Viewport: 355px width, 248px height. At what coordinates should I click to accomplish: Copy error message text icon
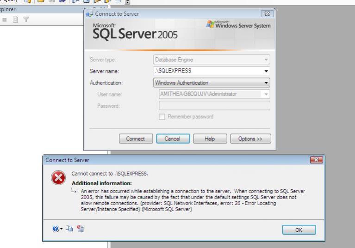pyautogui.click(x=69, y=229)
